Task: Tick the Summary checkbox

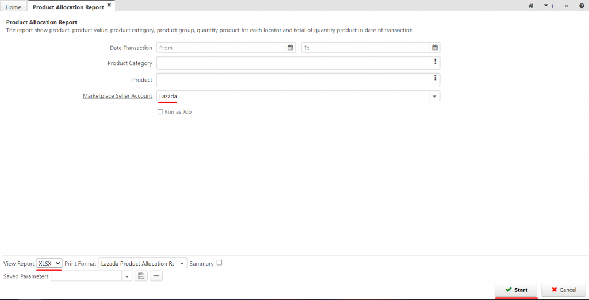Action: point(219,263)
